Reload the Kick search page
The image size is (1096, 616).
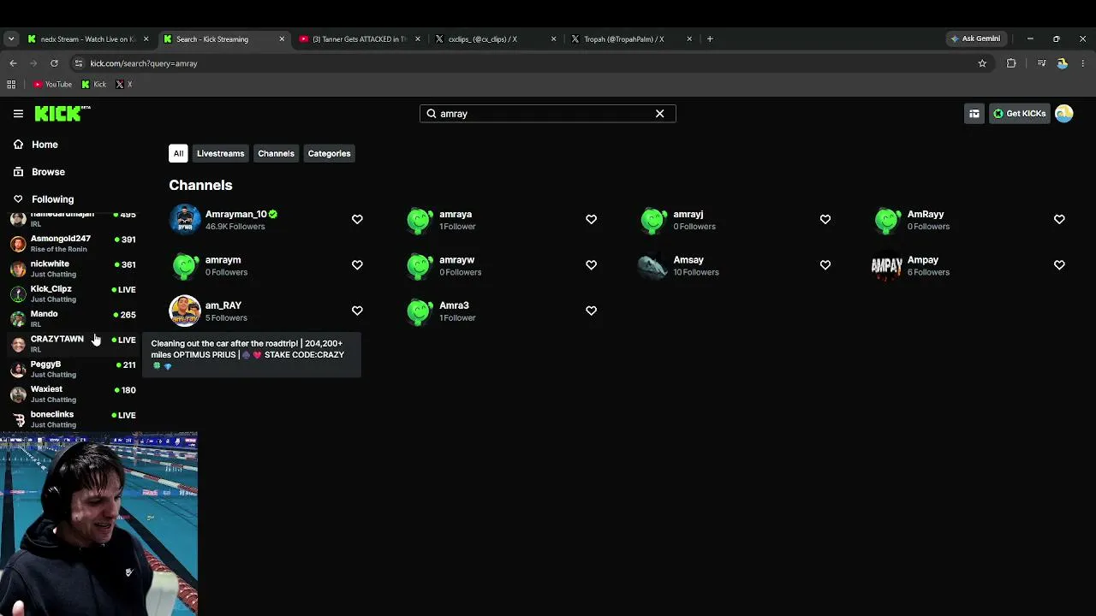click(54, 63)
